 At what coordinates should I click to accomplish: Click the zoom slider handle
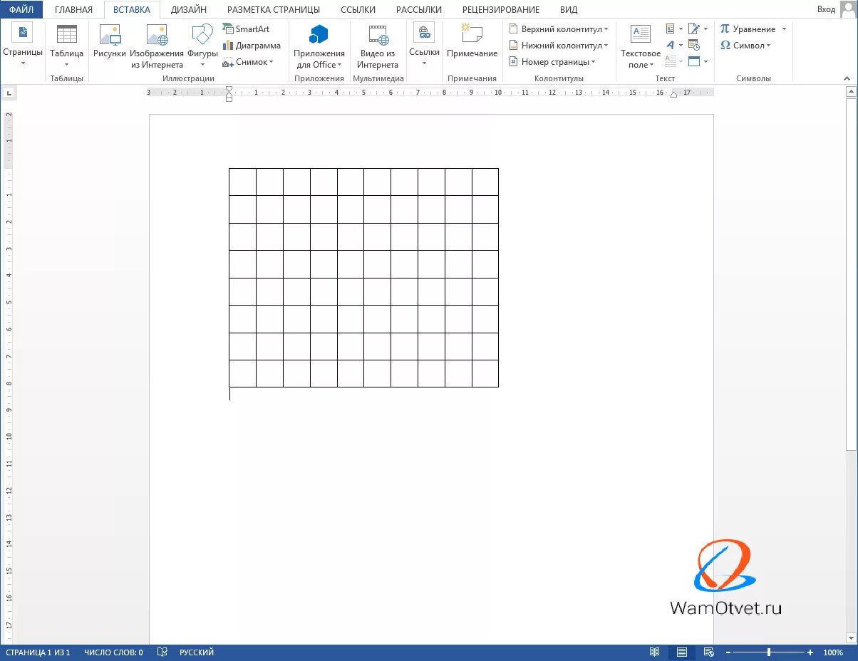pyautogui.click(x=769, y=652)
